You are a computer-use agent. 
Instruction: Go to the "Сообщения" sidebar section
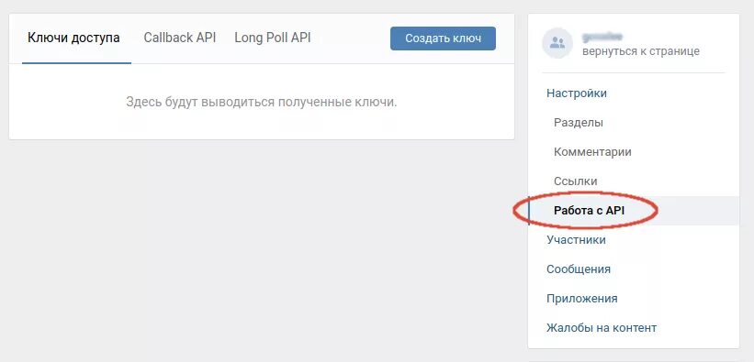point(579,269)
